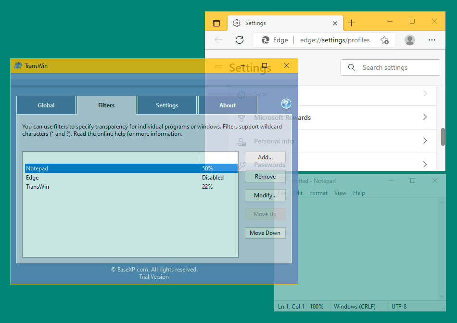This screenshot has height=323, width=457.
Task: Click the Edge address bar URL
Action: click(x=335, y=40)
